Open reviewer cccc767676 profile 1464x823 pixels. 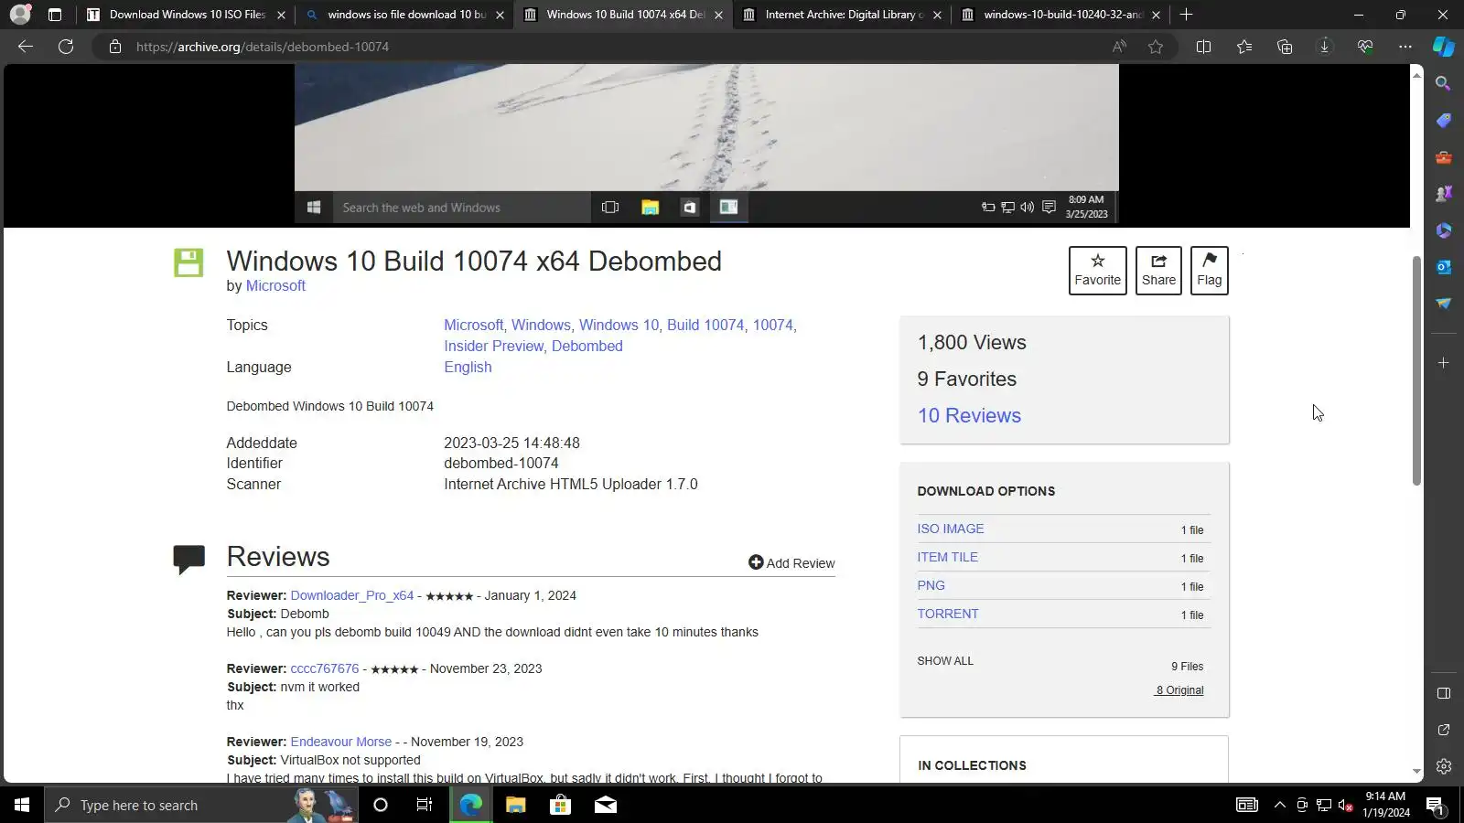click(325, 669)
